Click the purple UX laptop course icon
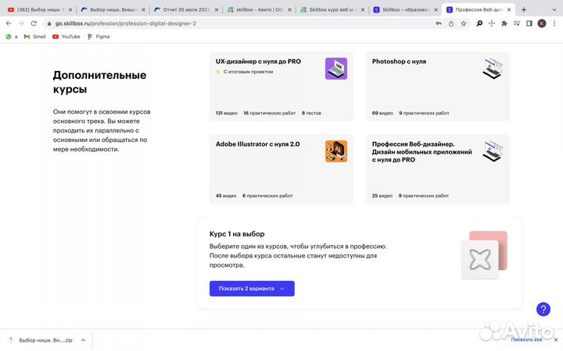563x351 pixels. 336,69
